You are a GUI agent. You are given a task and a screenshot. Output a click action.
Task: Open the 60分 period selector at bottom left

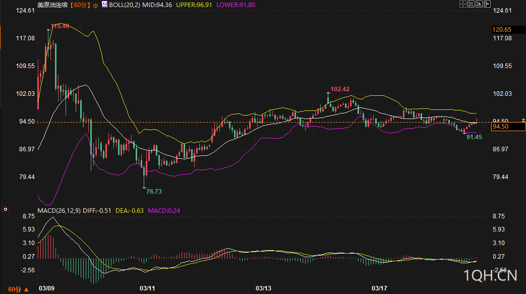tap(15, 289)
